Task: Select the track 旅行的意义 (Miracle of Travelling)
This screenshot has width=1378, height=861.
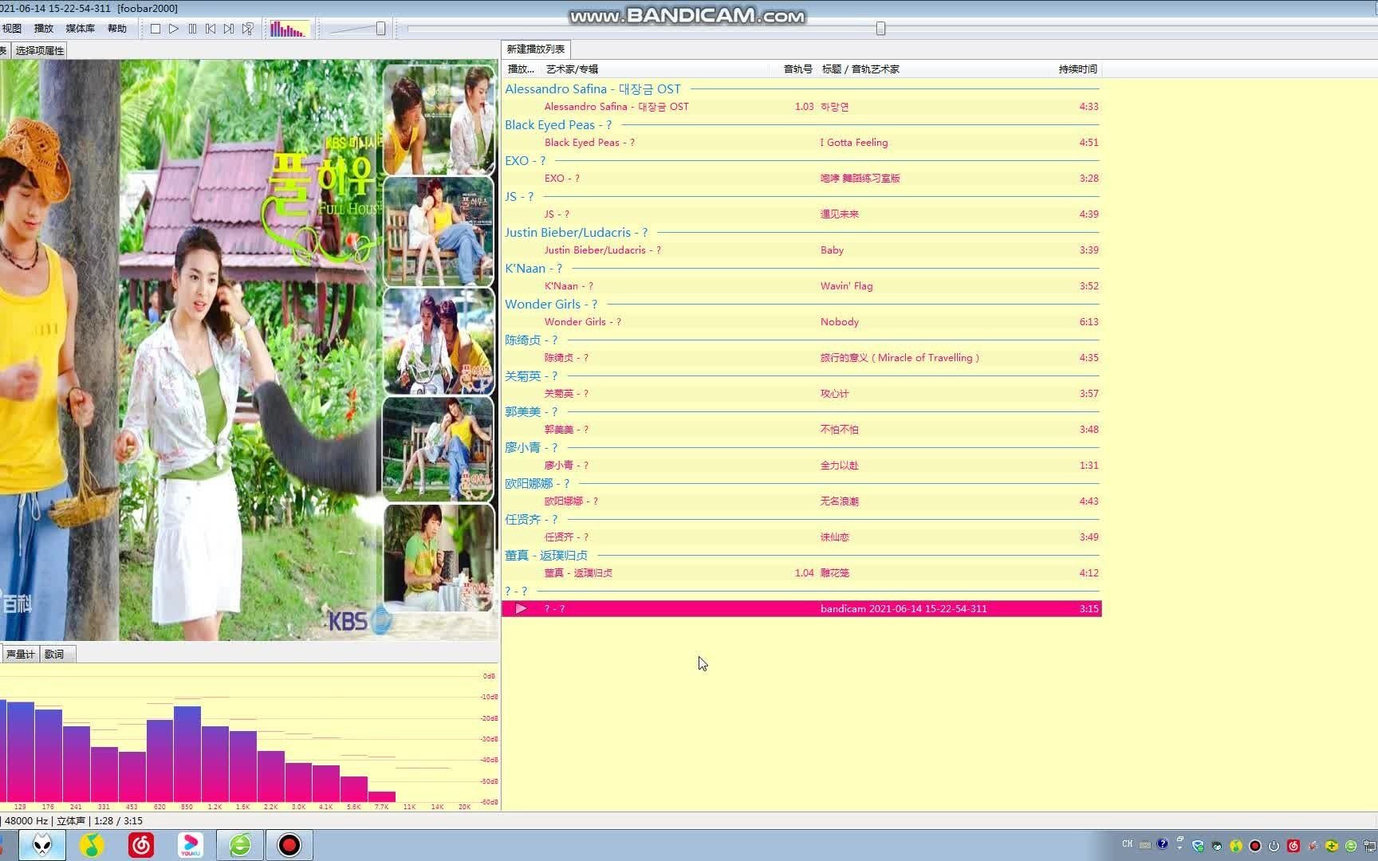Action: (x=801, y=358)
